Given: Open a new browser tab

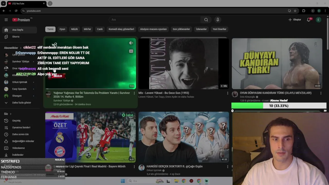Looking at the screenshot, I should (x=50, y=3).
